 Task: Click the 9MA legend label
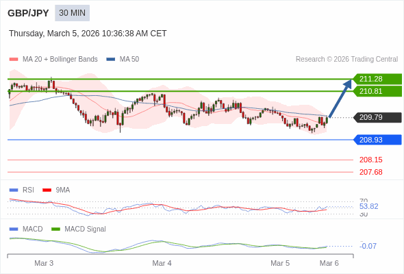63,190
